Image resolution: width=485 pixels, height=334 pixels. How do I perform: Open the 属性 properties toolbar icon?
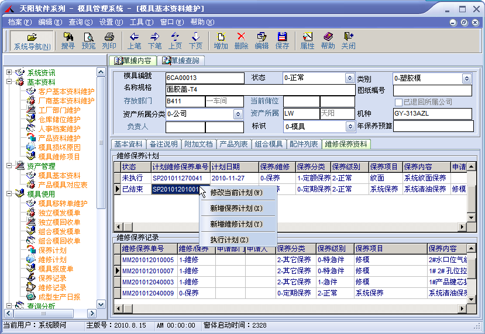(x=307, y=40)
